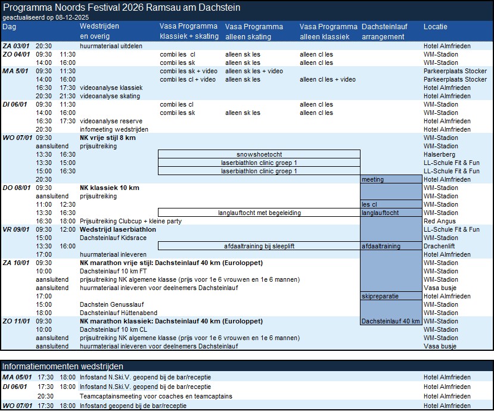Click the Locatie column header
The image size is (494, 411).
[x=435, y=27]
